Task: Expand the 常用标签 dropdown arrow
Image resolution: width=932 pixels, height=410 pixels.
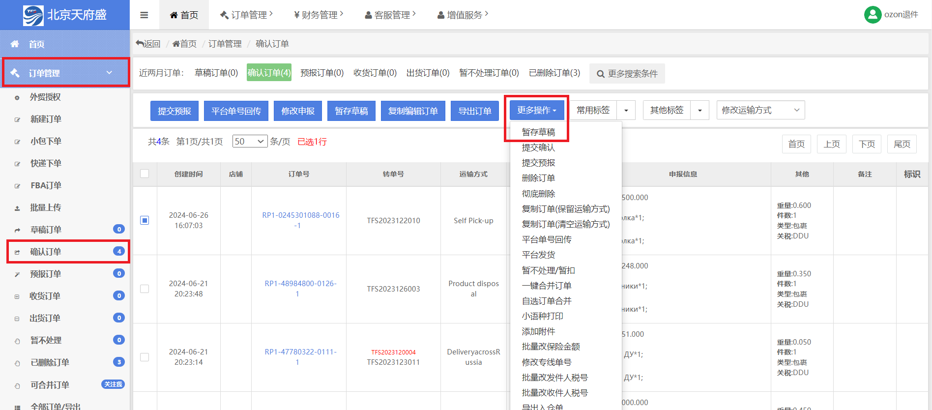Action: tap(626, 110)
